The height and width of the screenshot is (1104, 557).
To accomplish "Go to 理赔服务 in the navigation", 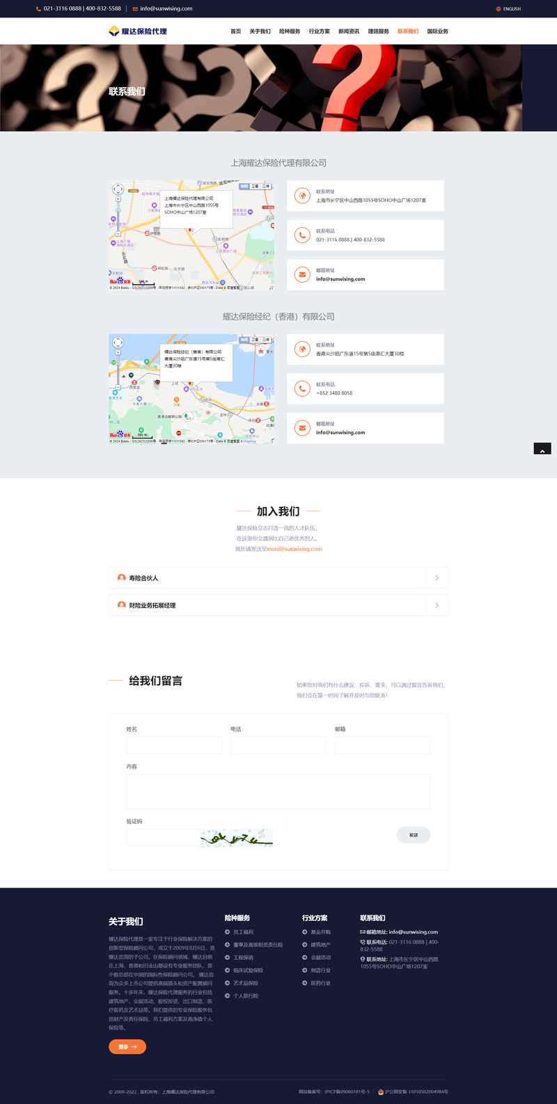I will pos(379,31).
